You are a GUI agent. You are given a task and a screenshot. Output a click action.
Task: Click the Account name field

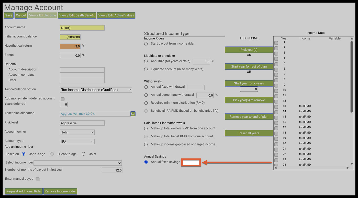82,28
